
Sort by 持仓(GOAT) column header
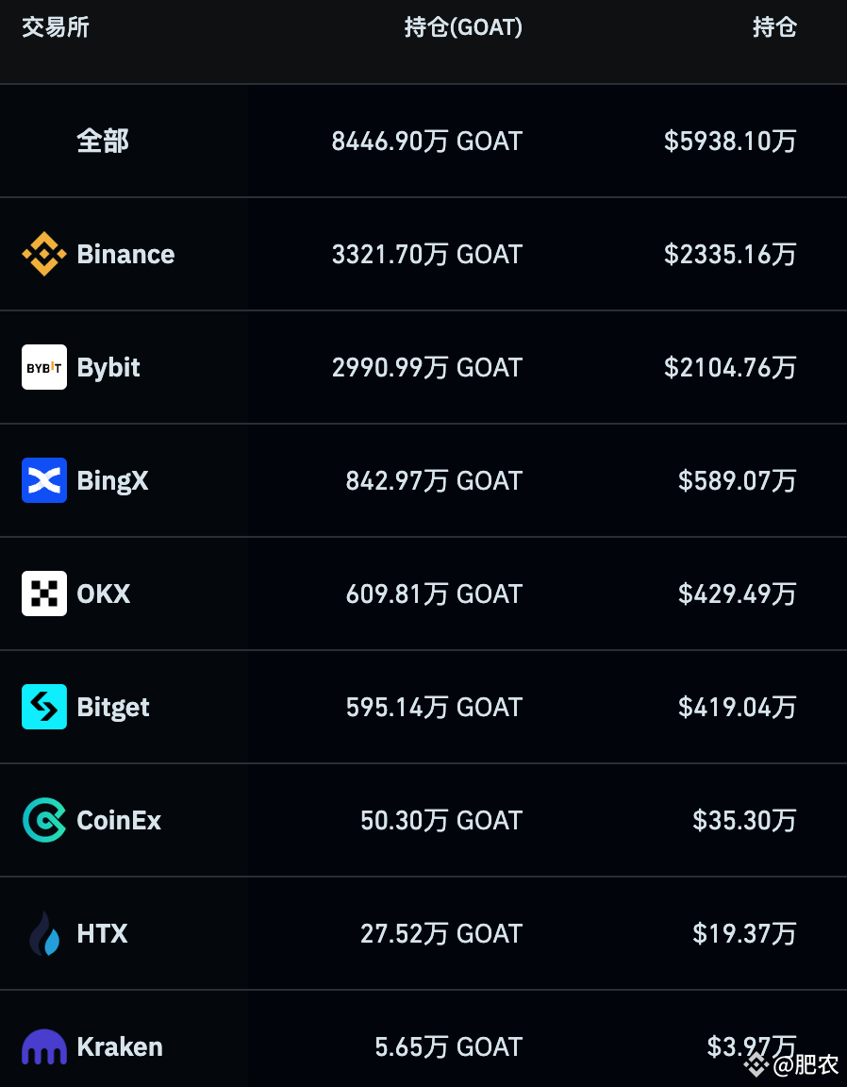(x=462, y=27)
